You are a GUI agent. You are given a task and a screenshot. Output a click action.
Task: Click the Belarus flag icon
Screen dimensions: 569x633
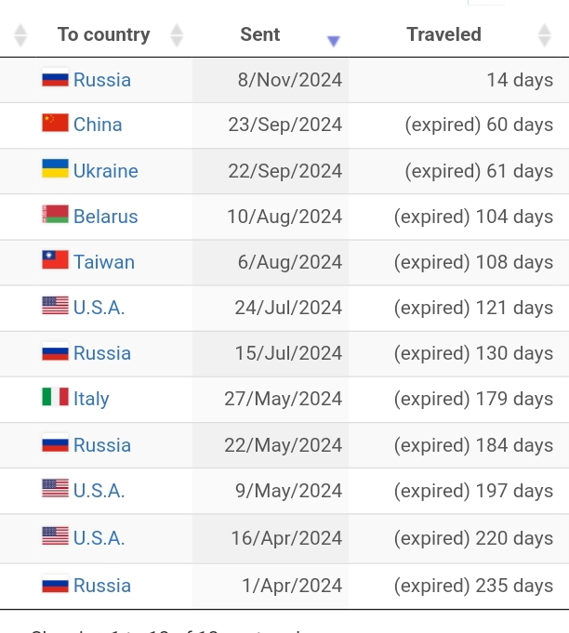click(x=56, y=215)
